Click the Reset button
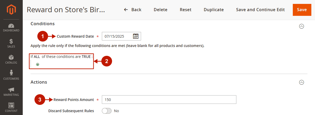Viewport: 315px width, 115px height. pyautogui.click(x=185, y=10)
